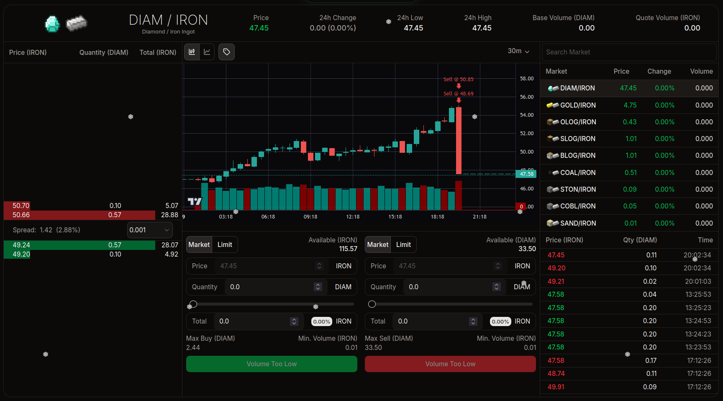Toggle the price tag markers icon
Image resolution: width=723 pixels, height=401 pixels.
[x=226, y=52]
